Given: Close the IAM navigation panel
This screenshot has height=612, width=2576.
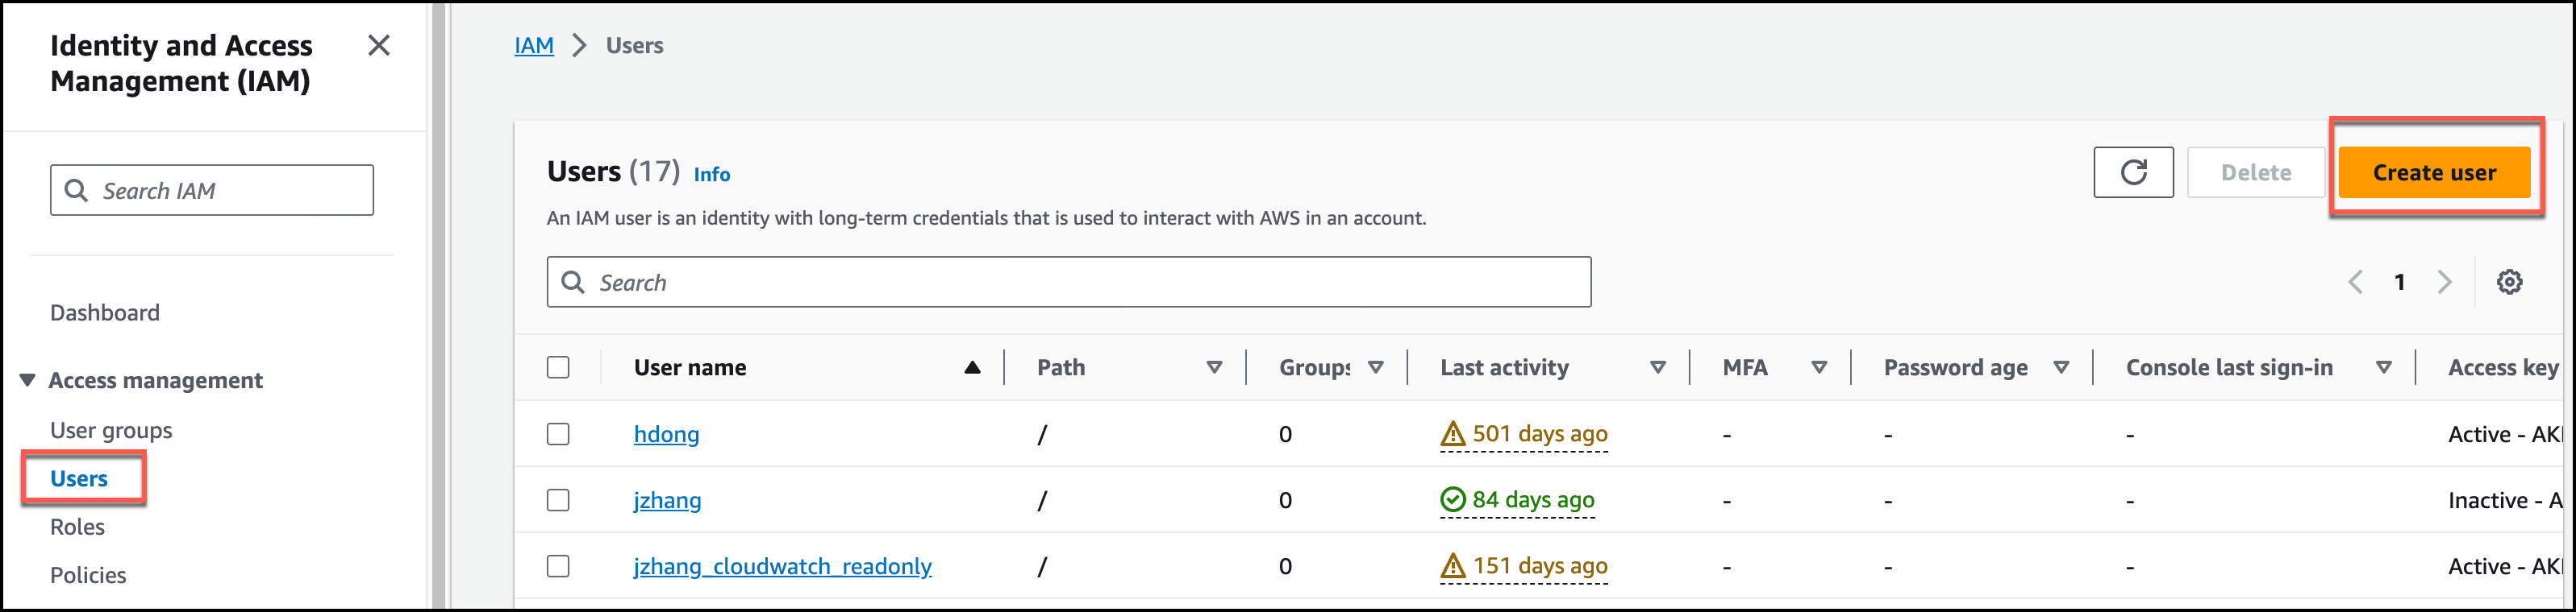Looking at the screenshot, I should 378,46.
